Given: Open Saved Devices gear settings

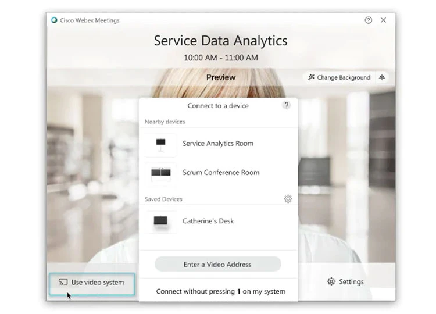Looking at the screenshot, I should (288, 199).
